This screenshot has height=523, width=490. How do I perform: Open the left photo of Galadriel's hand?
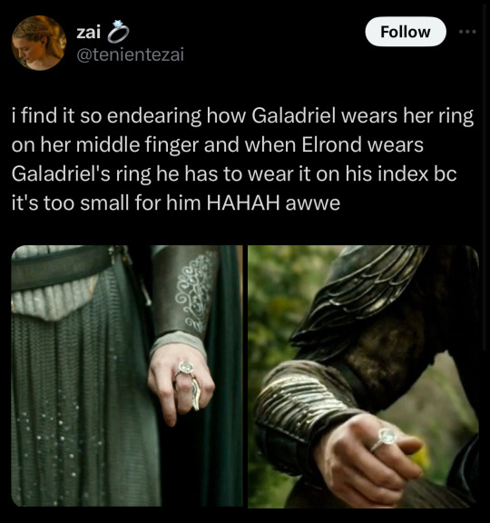pyautogui.click(x=127, y=376)
